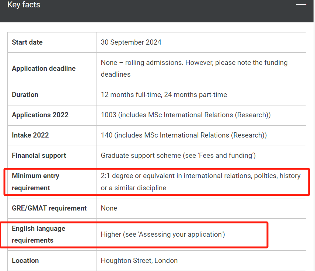The width and height of the screenshot is (315, 271).
Task: Click the 2:1 degree requirement text
Action: pos(200,182)
